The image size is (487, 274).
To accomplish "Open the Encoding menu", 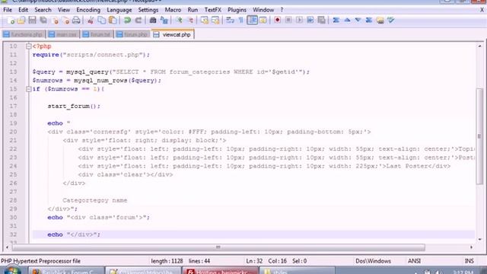I will click(x=88, y=10).
